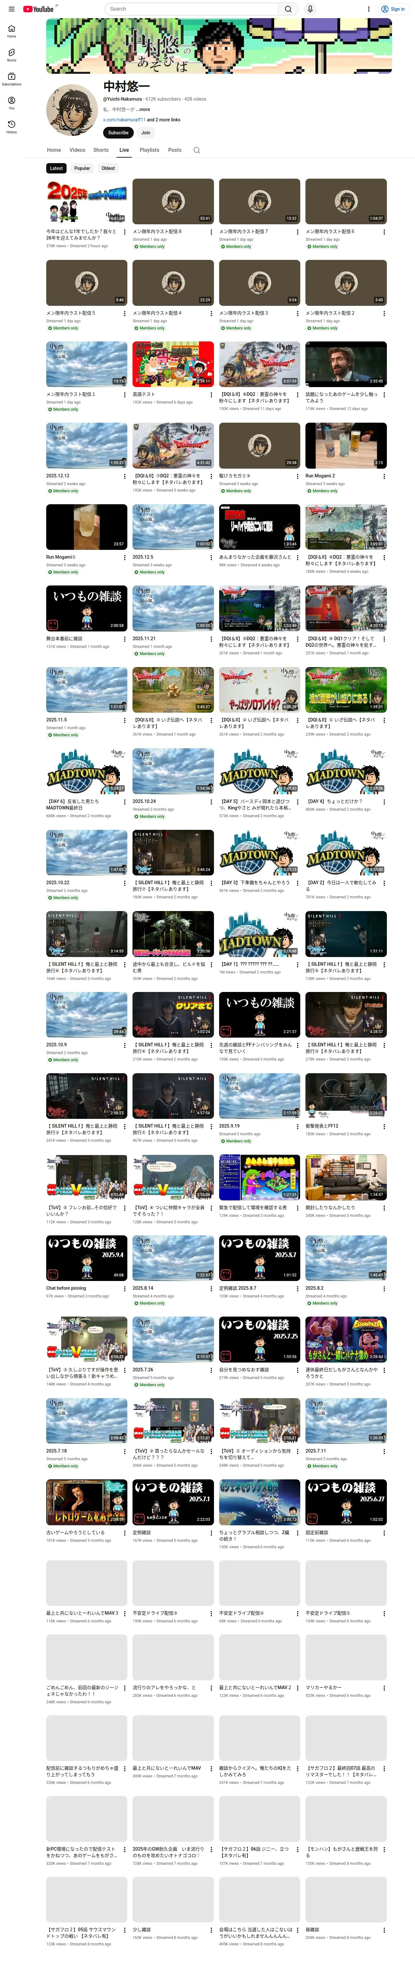Open the 不安定ドライブ配信③ video title
The width and height of the screenshot is (415, 1982).
coord(154,1613)
